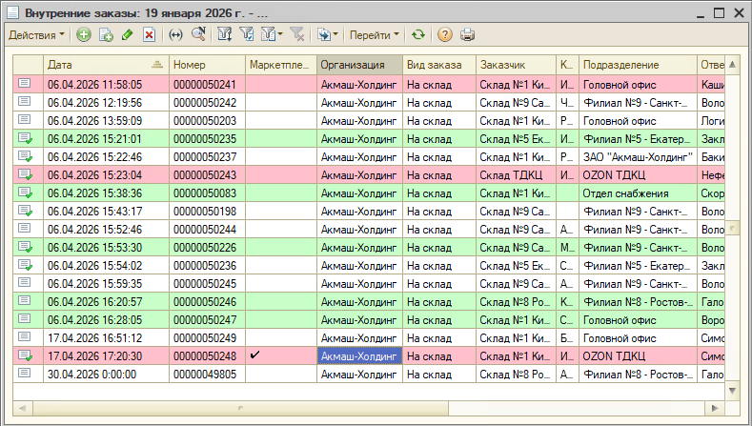Select date cell 06.04.2026 15:59:35
The height and width of the screenshot is (426, 752).
point(106,284)
